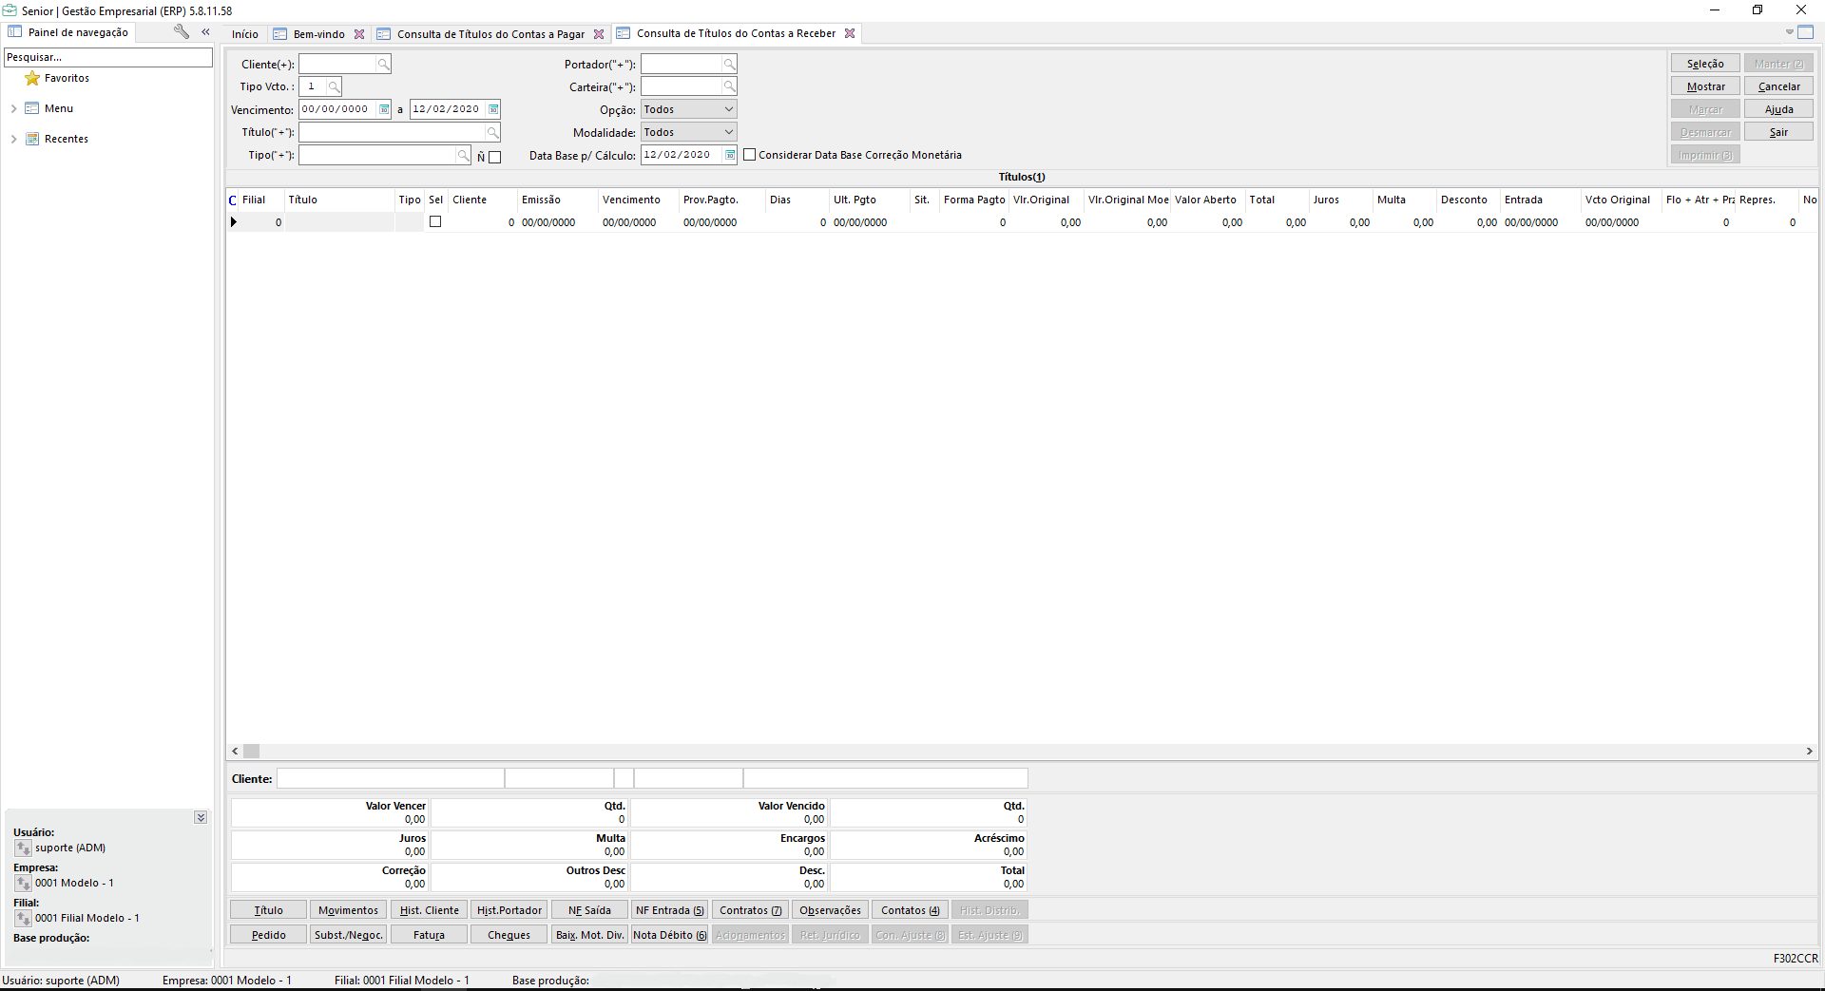Open calendar for Data Base p/ Cálculo
Screen dimensions: 1825x991
pyautogui.click(x=730, y=155)
